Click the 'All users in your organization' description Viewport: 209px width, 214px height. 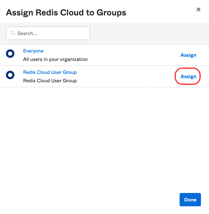tap(55, 60)
